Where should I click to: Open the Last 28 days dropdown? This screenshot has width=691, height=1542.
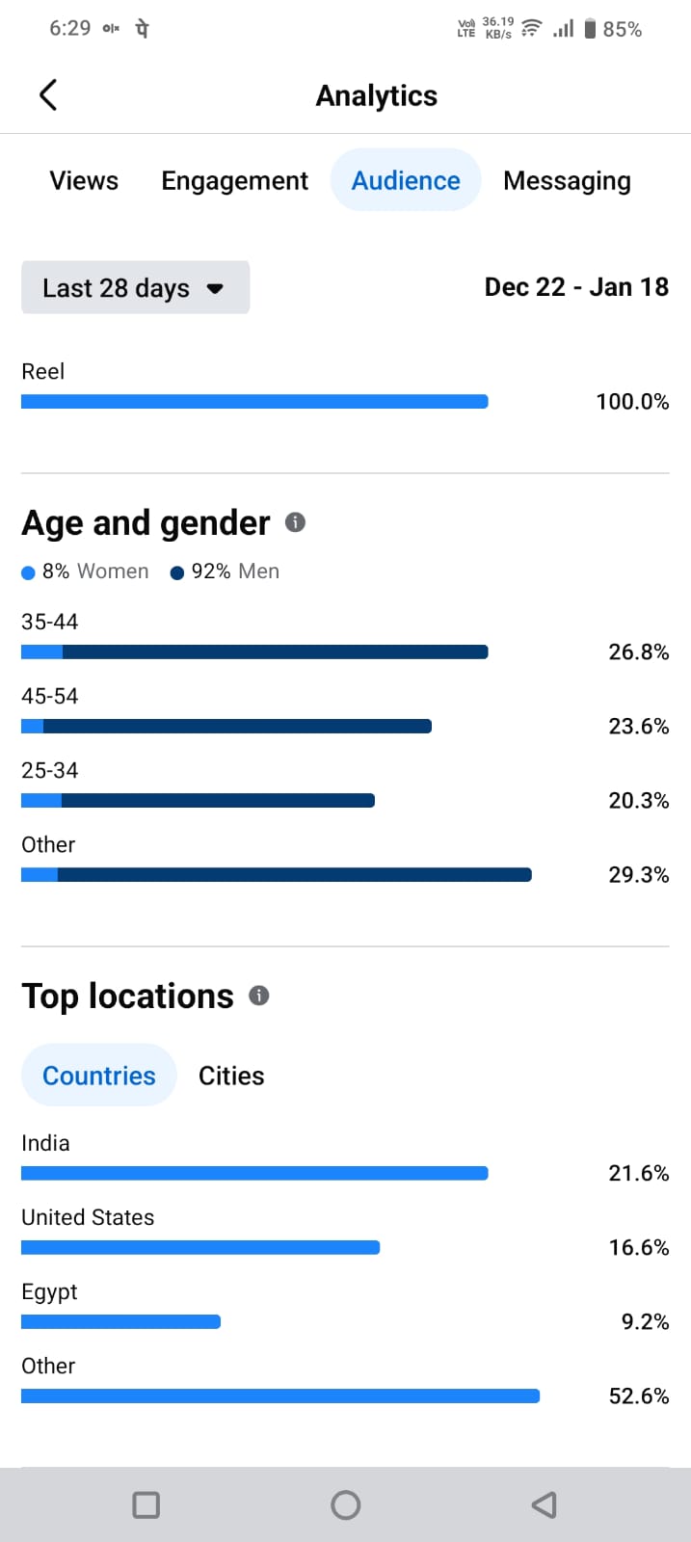(135, 288)
